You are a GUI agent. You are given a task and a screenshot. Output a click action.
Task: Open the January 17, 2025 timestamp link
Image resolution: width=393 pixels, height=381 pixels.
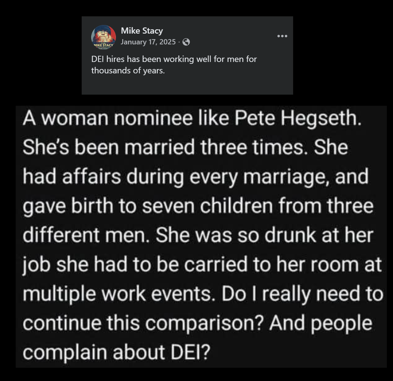(x=148, y=42)
